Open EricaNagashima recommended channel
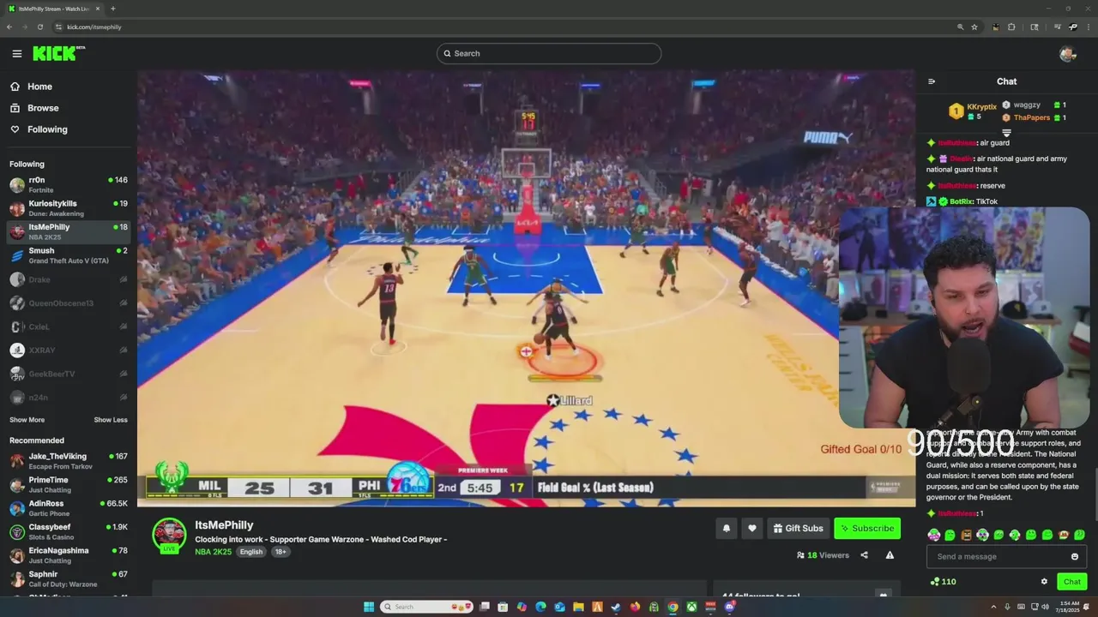This screenshot has height=617, width=1098. tap(69, 555)
